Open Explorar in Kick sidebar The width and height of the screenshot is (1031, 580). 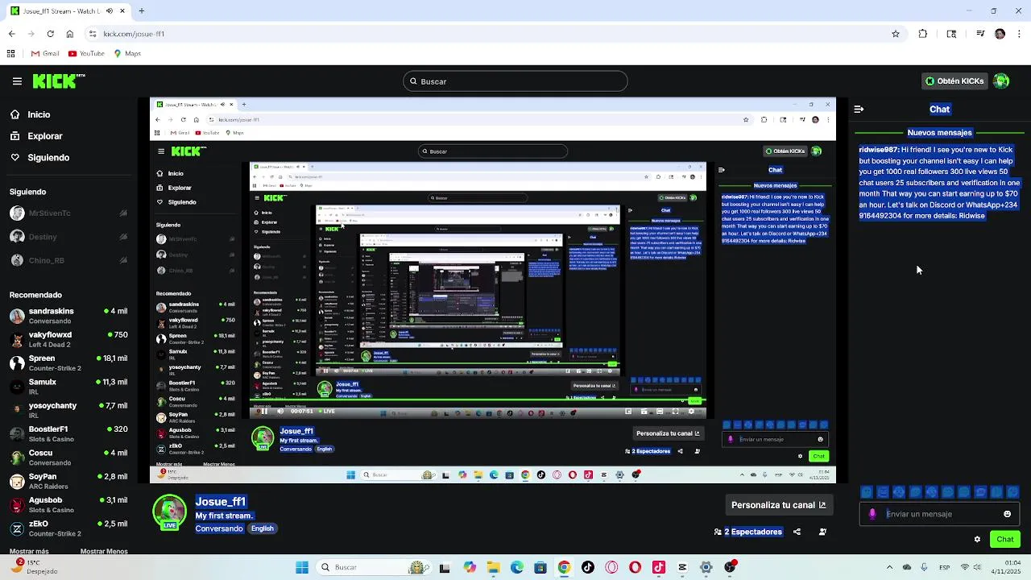(45, 136)
